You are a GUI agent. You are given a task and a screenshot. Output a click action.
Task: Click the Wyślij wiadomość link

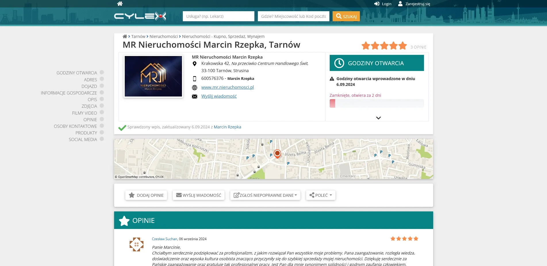(219, 96)
